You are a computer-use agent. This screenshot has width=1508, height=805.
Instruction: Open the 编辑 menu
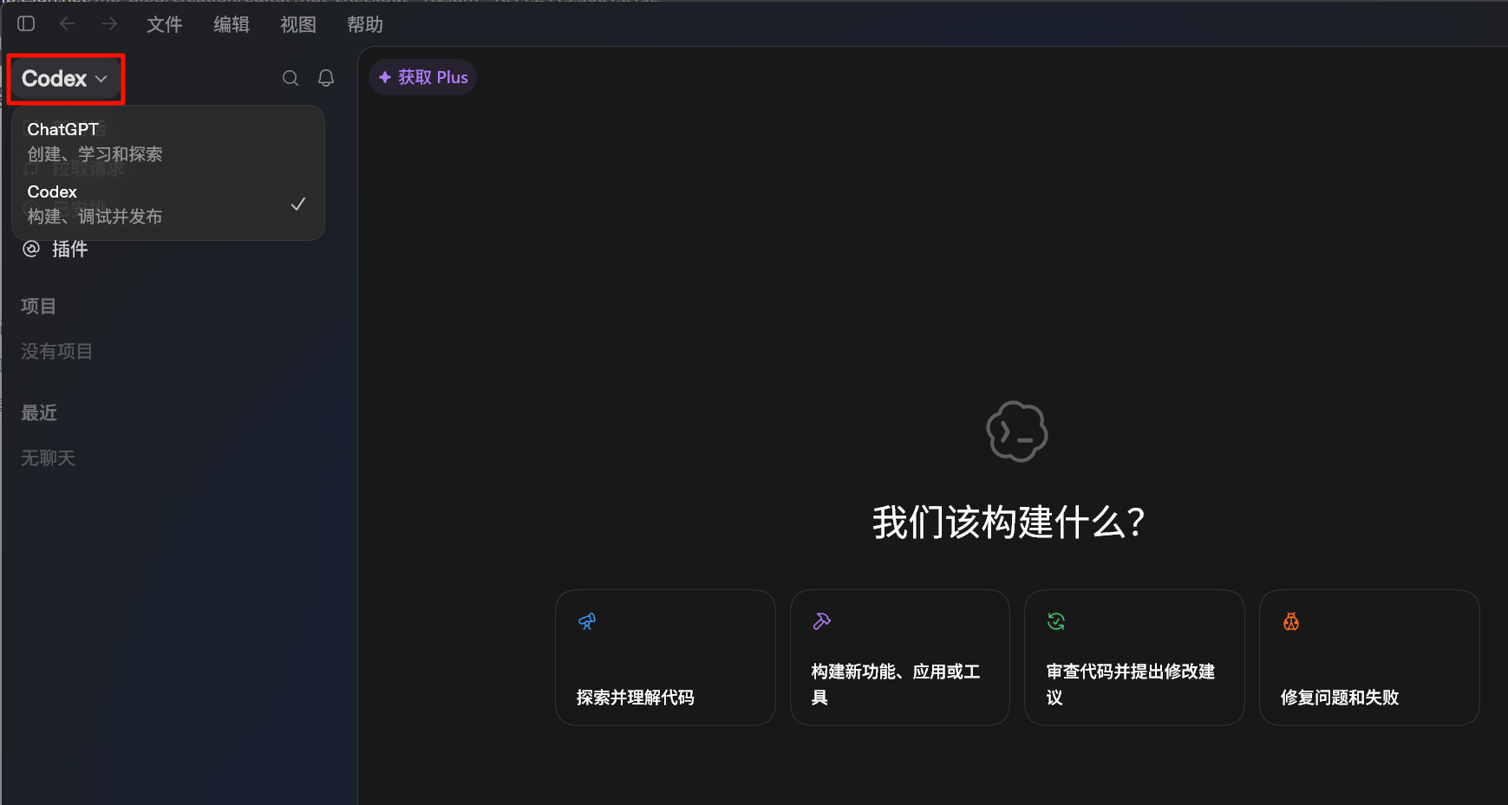pyautogui.click(x=232, y=24)
